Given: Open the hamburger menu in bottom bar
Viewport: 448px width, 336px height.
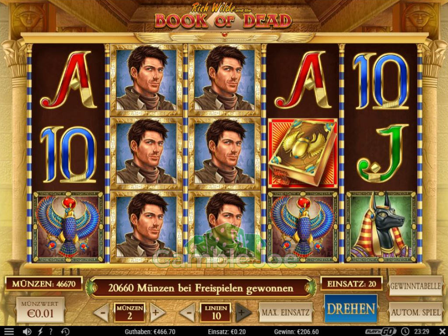Looking at the screenshot, I should [9, 332].
